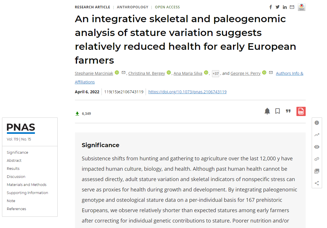The width and height of the screenshot is (327, 228).
Task: Open the PDF download button
Action: pos(301,111)
